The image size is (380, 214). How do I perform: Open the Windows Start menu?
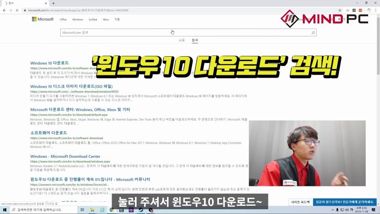tap(5, 210)
